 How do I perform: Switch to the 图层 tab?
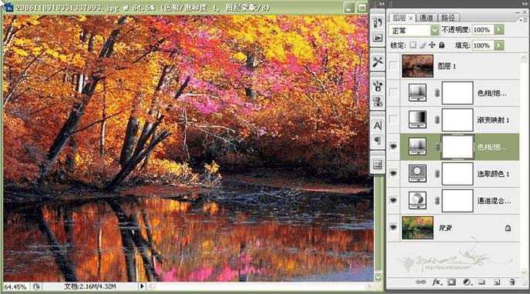[x=400, y=18]
